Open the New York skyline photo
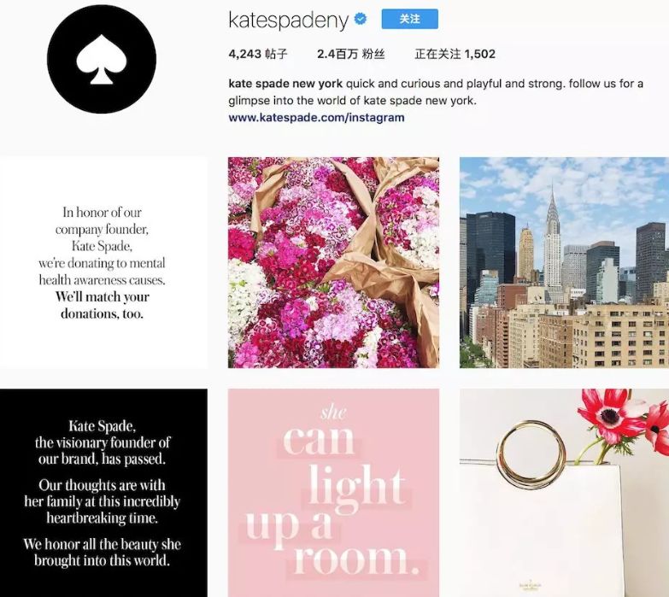Viewport: 669px width, 597px height. [x=564, y=263]
